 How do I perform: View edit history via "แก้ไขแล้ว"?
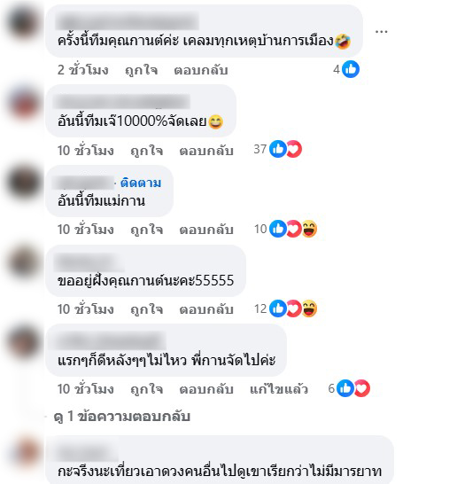(x=279, y=389)
